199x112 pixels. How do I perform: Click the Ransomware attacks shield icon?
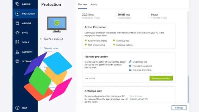click(x=86, y=41)
